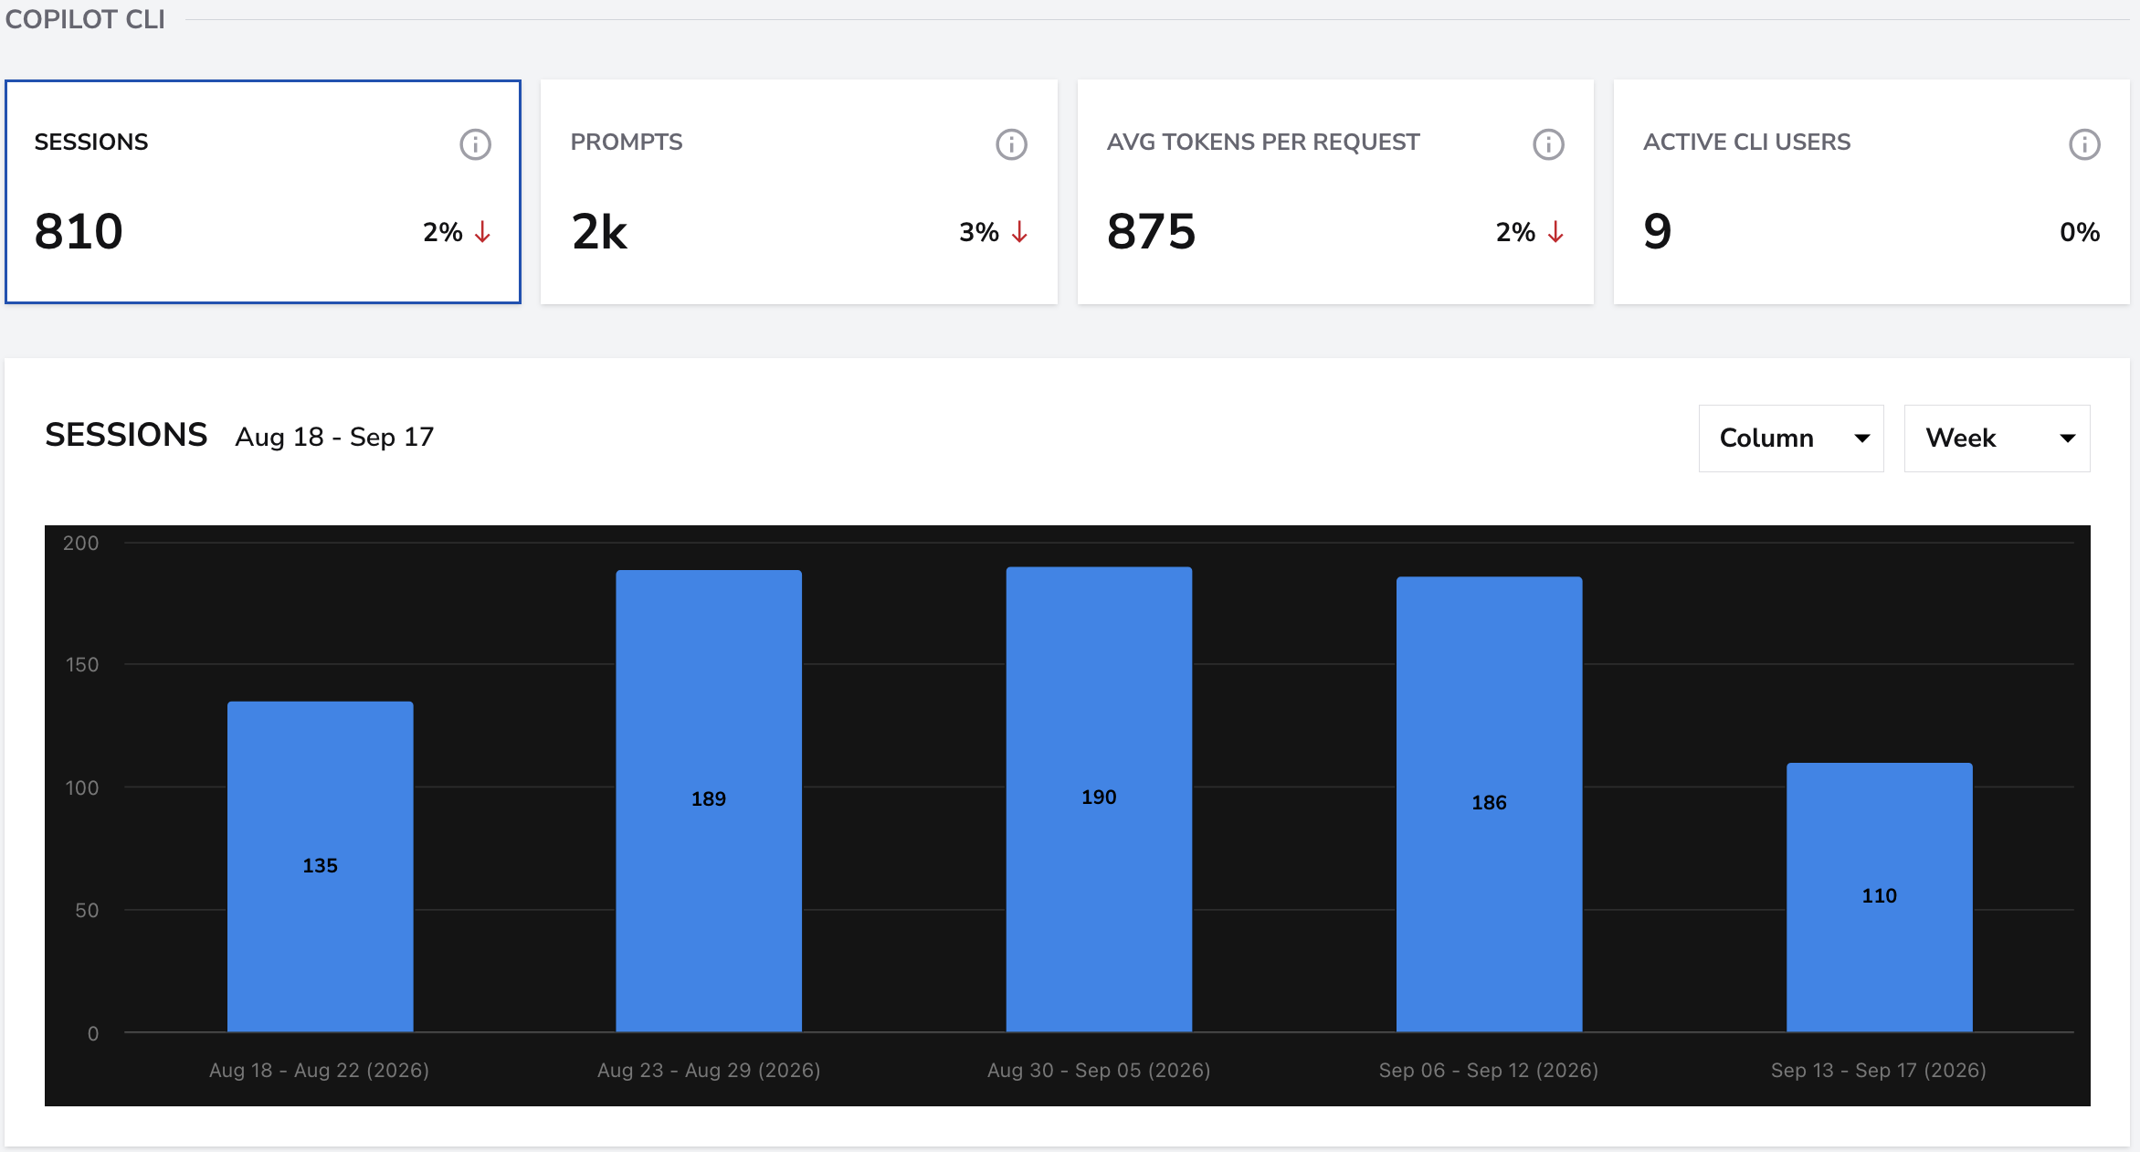Click the 9 active users value

pos(1658,231)
